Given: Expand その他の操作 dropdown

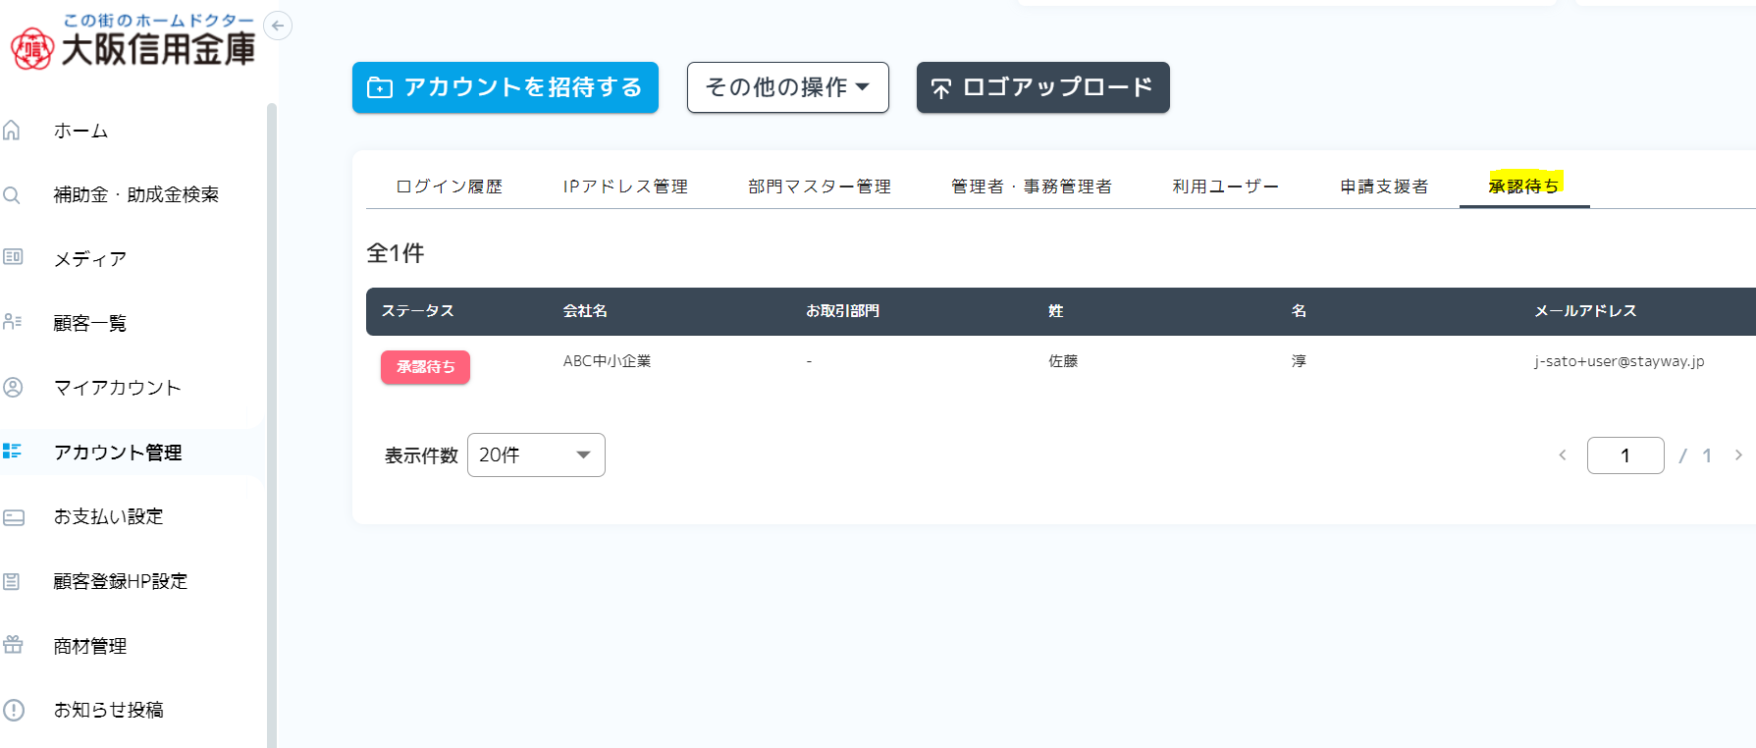Looking at the screenshot, I should tap(788, 87).
